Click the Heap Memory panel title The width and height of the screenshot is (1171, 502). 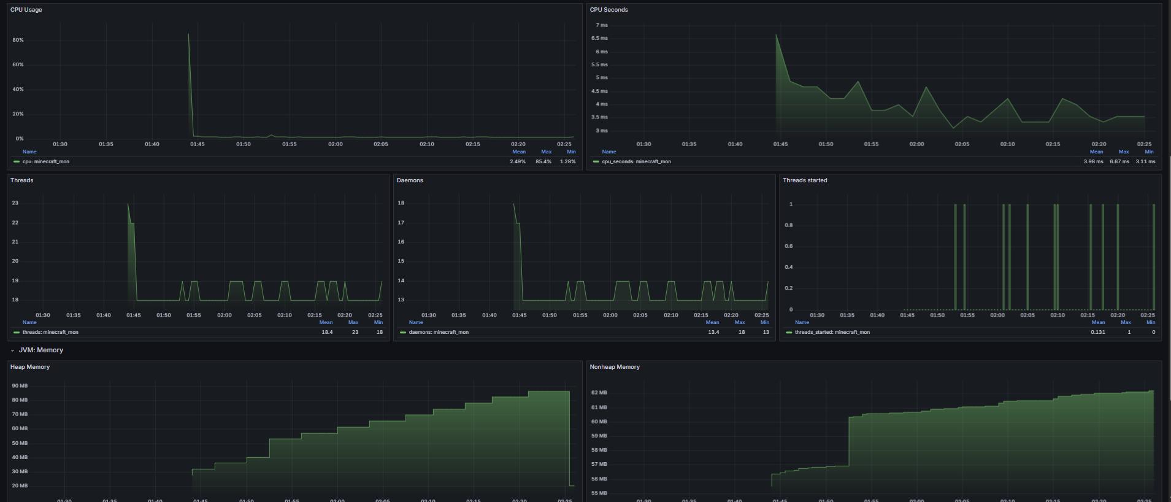coord(30,367)
